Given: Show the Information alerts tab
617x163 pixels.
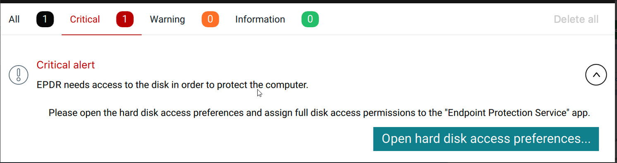Looking at the screenshot, I should (260, 19).
